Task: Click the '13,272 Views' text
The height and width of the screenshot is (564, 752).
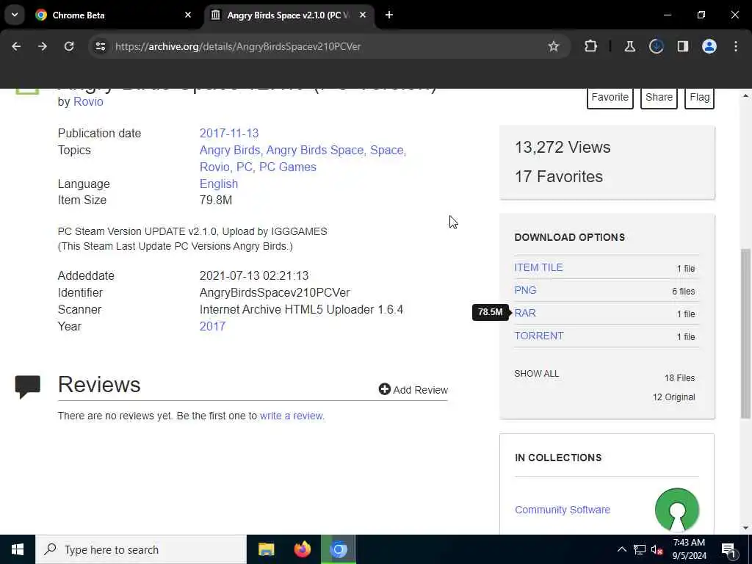Action: 562,147
